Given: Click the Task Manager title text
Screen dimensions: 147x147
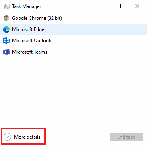Looking at the screenshot, I should (27, 6).
